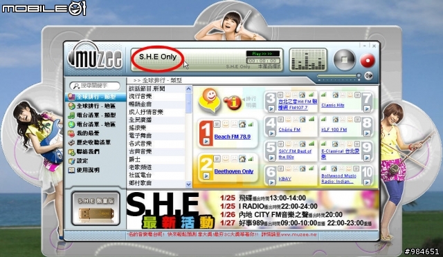Rate KBAY with the smiley face

(288, 169)
